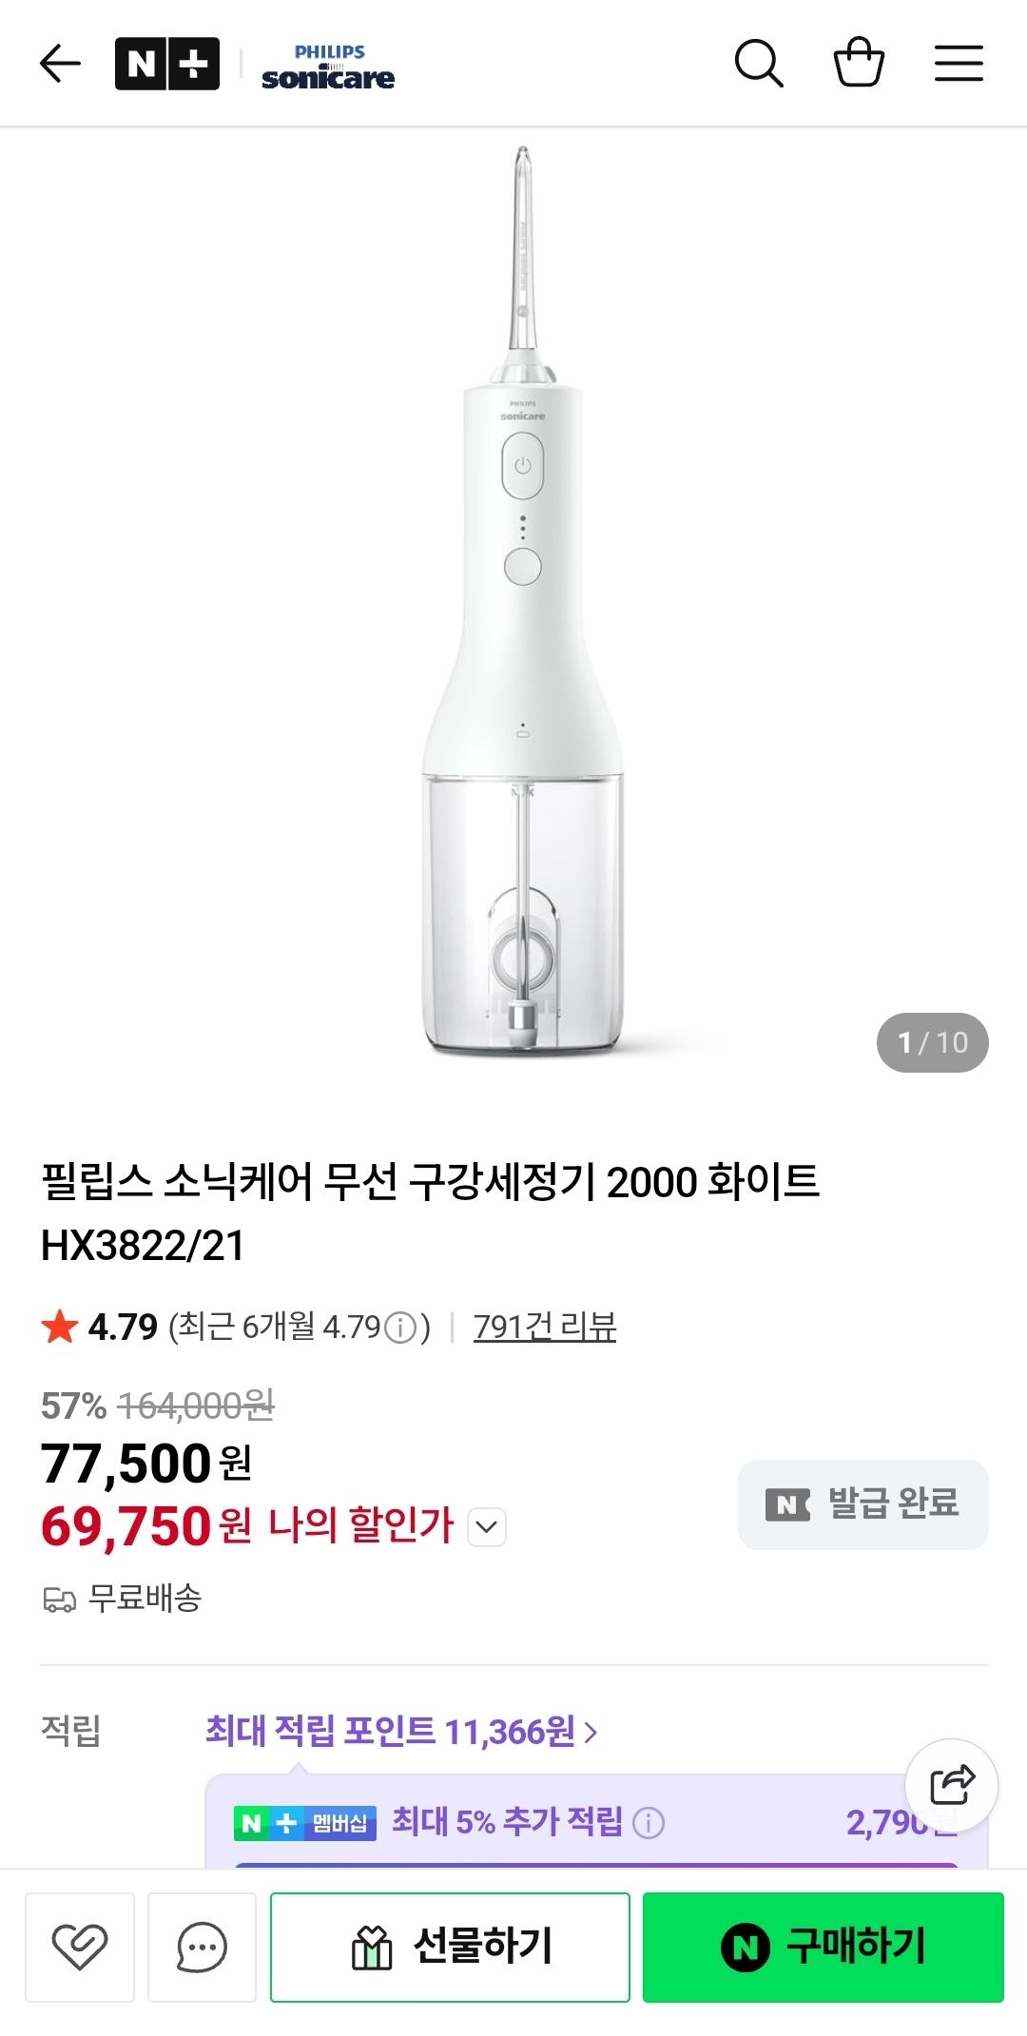Screen dimensions: 1027x2036
Task: Tap the green 구매하기 buy button
Action: [823, 1948]
